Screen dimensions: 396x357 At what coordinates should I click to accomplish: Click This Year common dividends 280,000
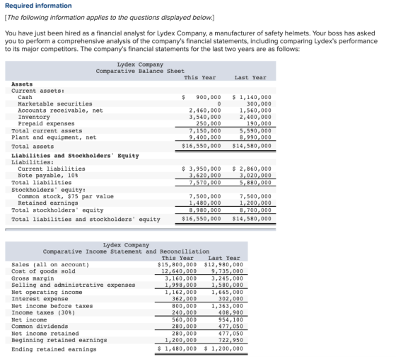coord(185,326)
